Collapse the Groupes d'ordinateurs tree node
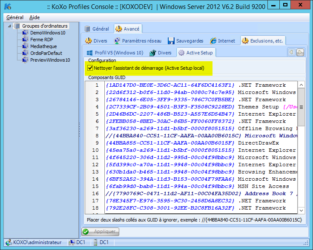 [9, 26]
